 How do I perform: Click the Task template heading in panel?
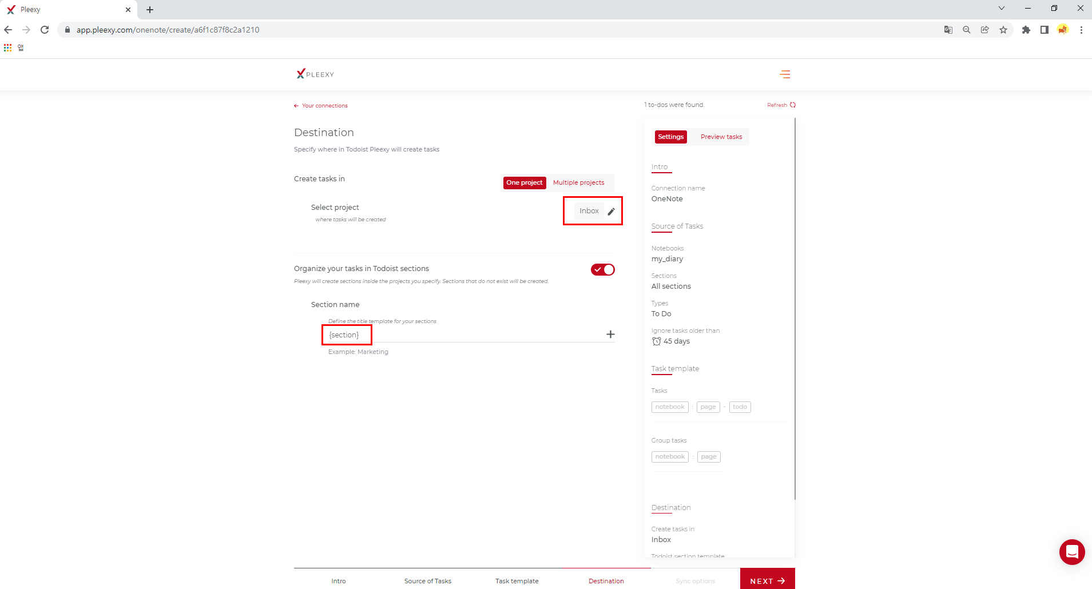click(675, 369)
